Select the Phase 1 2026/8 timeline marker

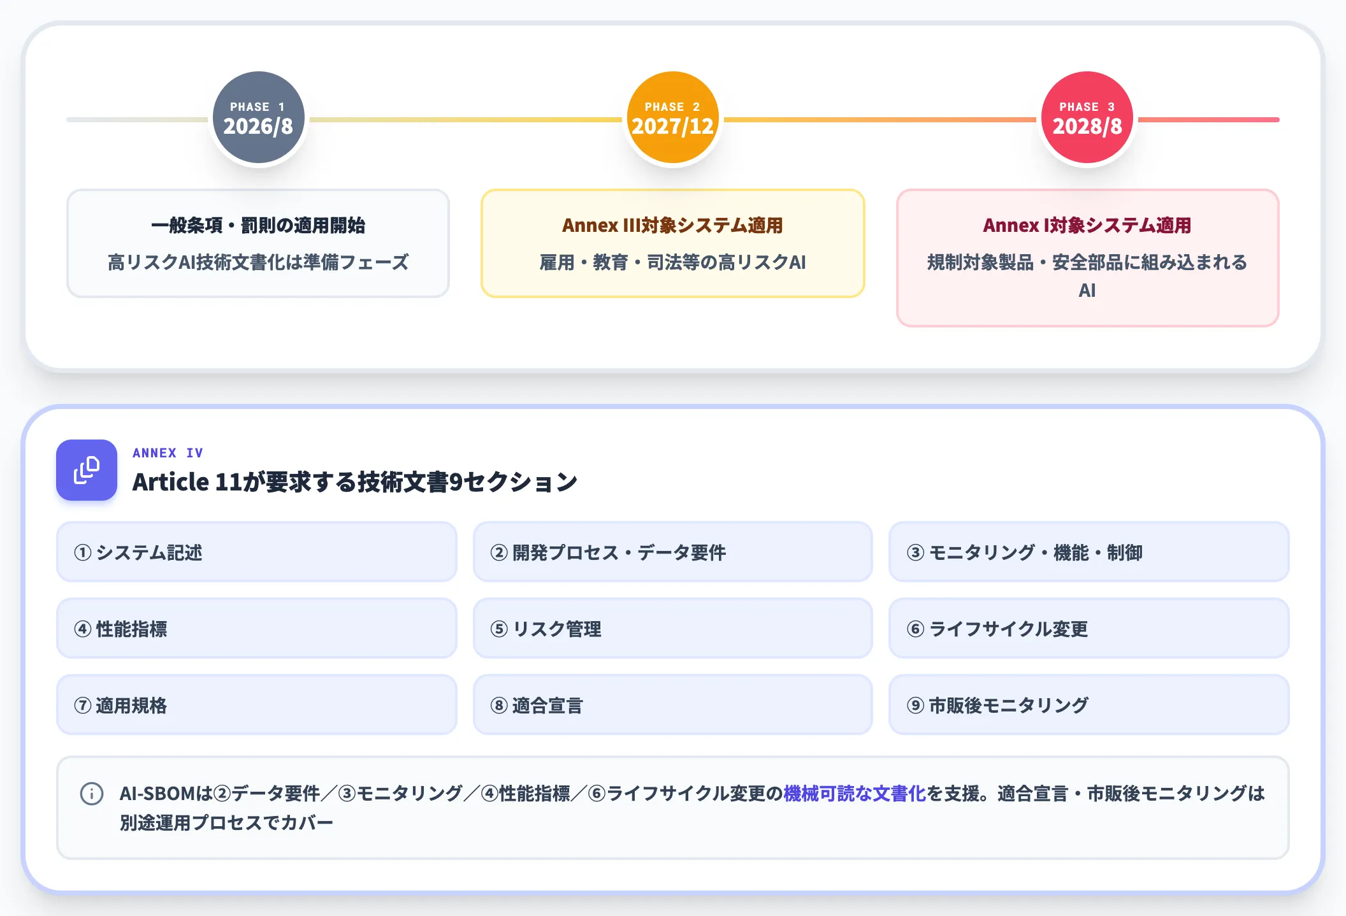pyautogui.click(x=258, y=118)
